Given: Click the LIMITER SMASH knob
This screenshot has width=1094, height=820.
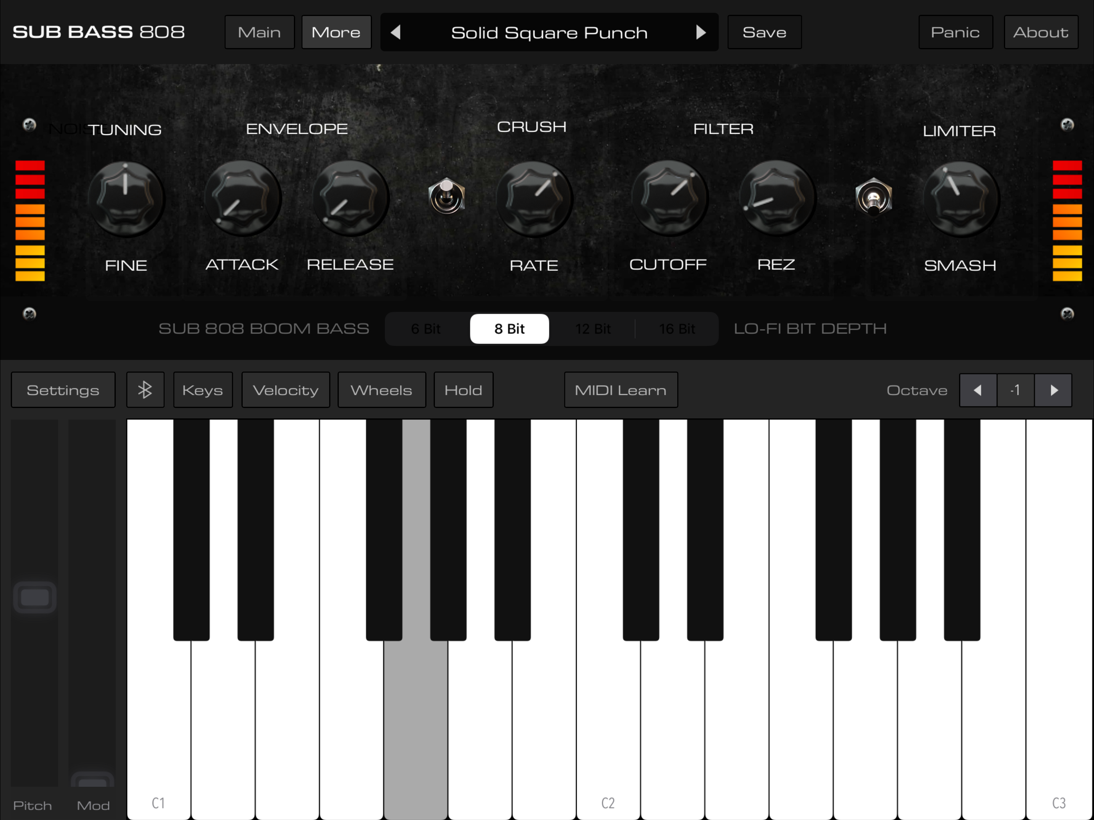Looking at the screenshot, I should point(960,198).
